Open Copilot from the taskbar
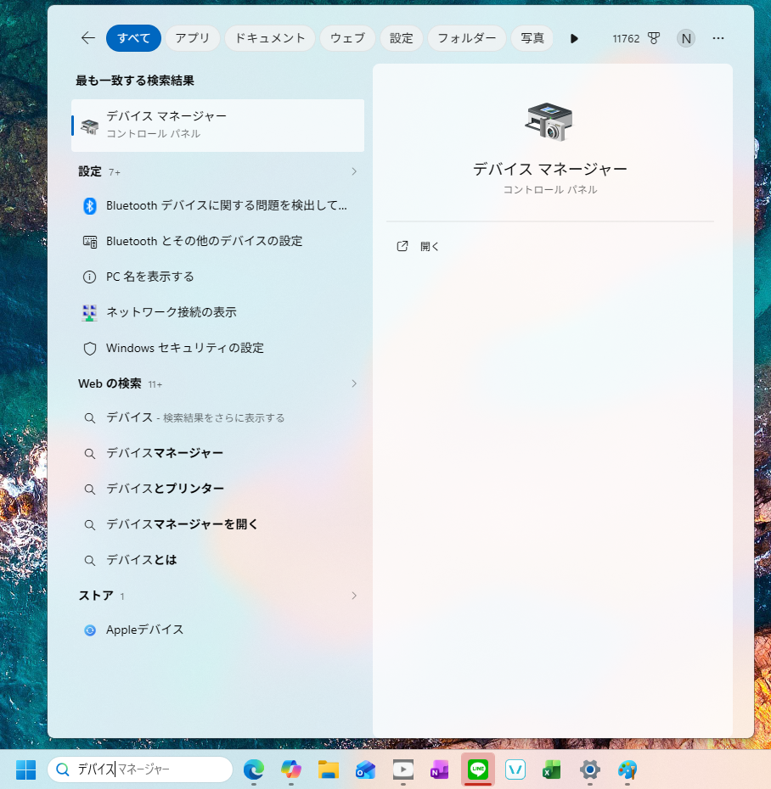 (291, 769)
